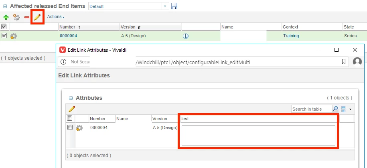
Task: Open info icon for item 0000004
Action: click(186, 36)
